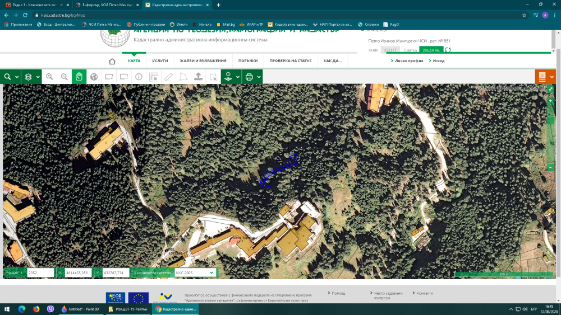Activate the info identify tool
The width and height of the screenshot is (561, 315).
point(139,77)
